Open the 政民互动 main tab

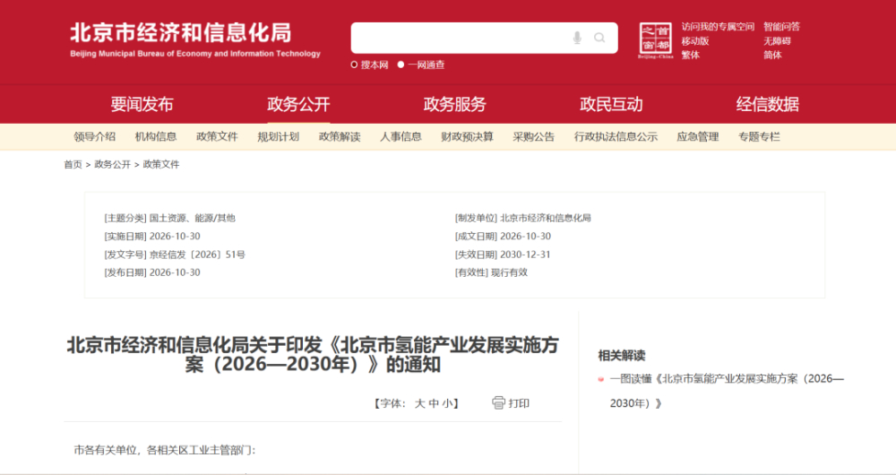pos(611,104)
